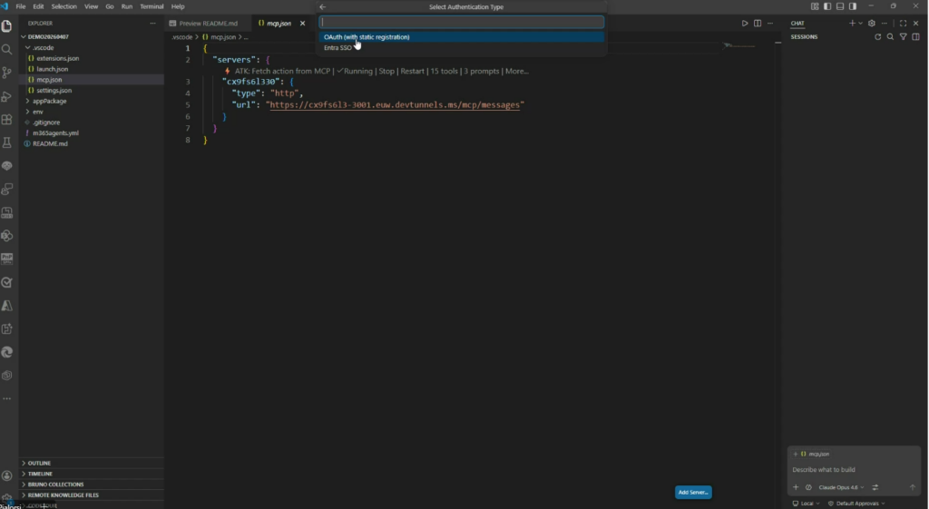Open the Extensions view in activity bar
929x509 pixels.
pos(7,120)
